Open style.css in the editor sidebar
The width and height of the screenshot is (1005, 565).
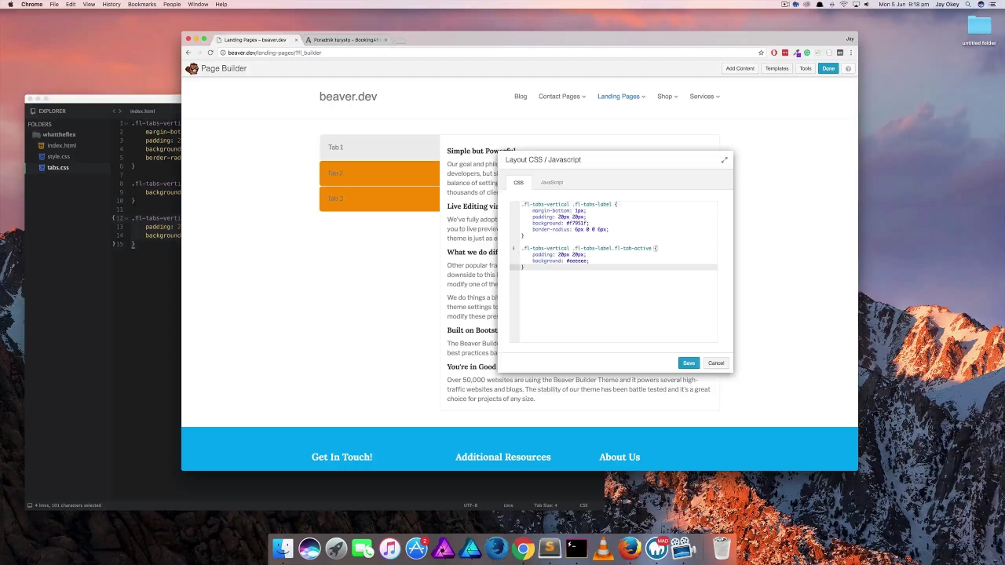(58, 156)
